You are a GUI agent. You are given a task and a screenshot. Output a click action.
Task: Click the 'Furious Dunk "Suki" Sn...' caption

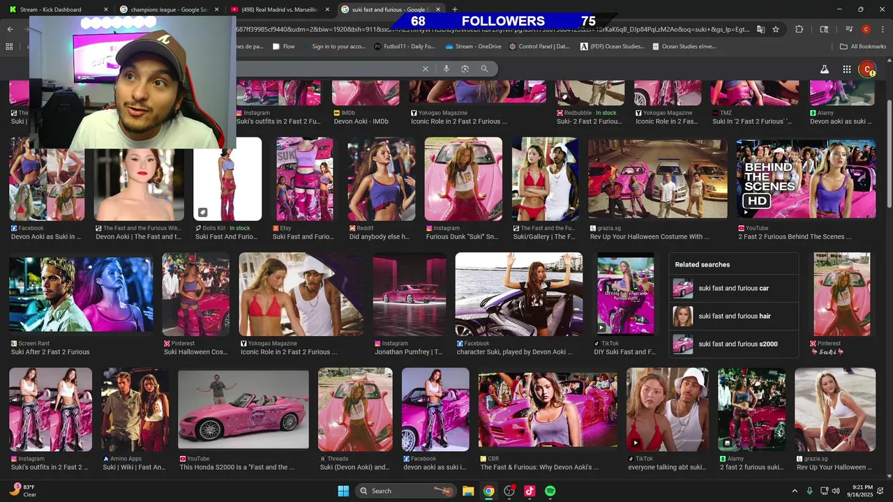[463, 236]
